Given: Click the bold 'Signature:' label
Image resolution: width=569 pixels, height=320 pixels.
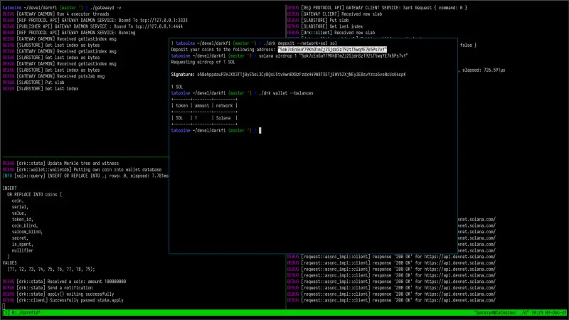Looking at the screenshot, I should point(183,75).
